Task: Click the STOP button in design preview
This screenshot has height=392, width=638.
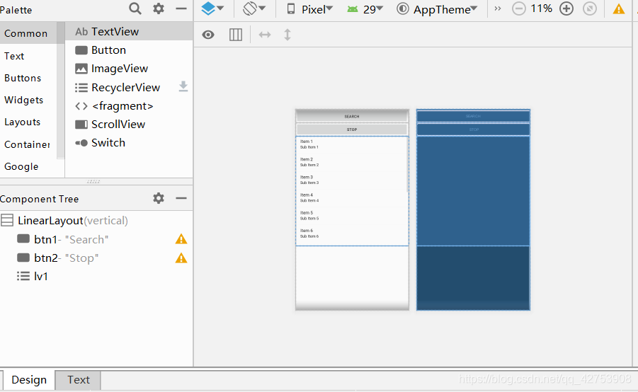Action: tap(352, 129)
